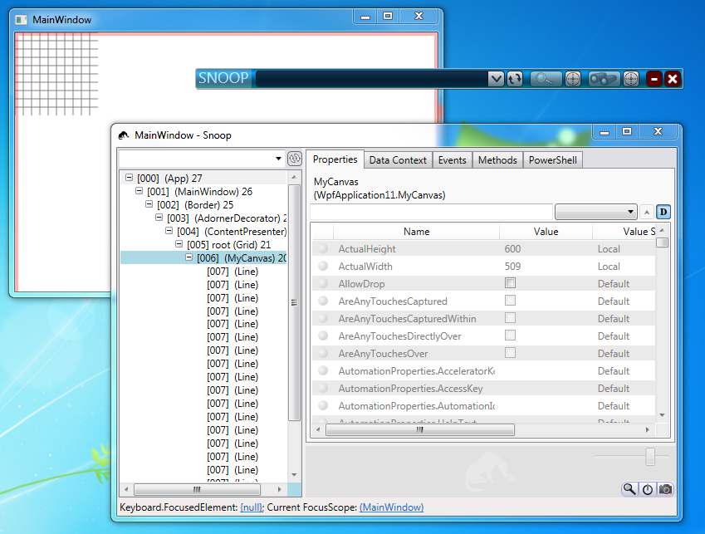This screenshot has width=705, height=534.
Task: Click the Value Source column header
Action: tap(624, 232)
